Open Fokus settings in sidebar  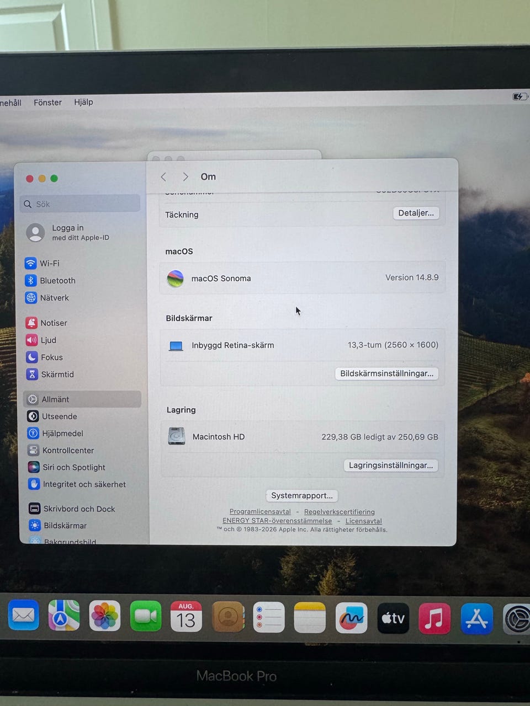44,357
